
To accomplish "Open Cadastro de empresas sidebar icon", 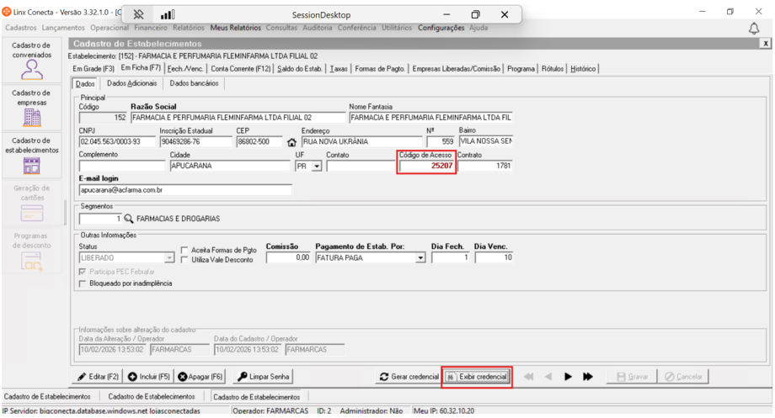I will pyautogui.click(x=32, y=116).
